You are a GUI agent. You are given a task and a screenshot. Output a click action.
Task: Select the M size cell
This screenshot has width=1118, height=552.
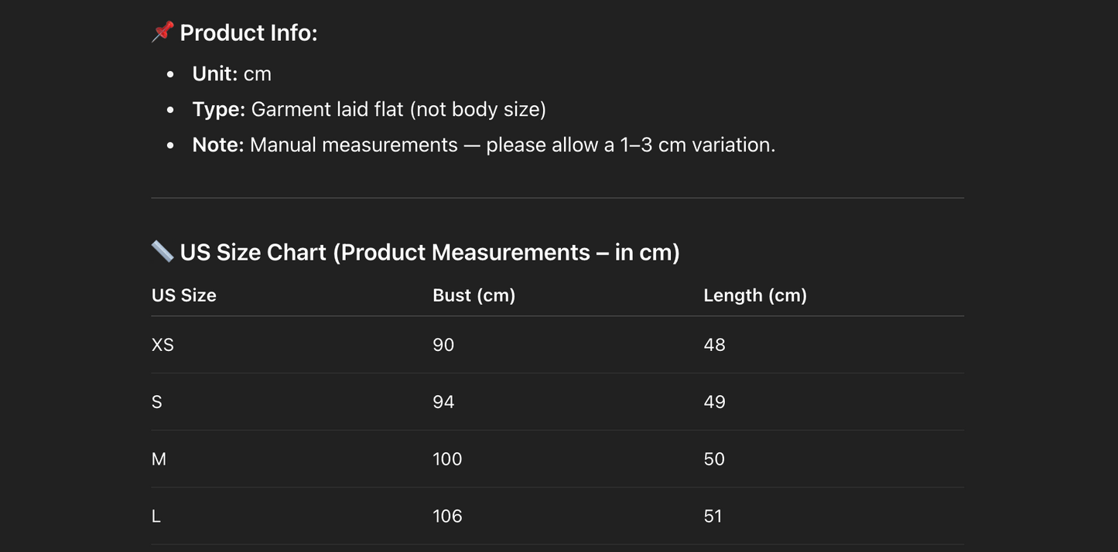[159, 459]
